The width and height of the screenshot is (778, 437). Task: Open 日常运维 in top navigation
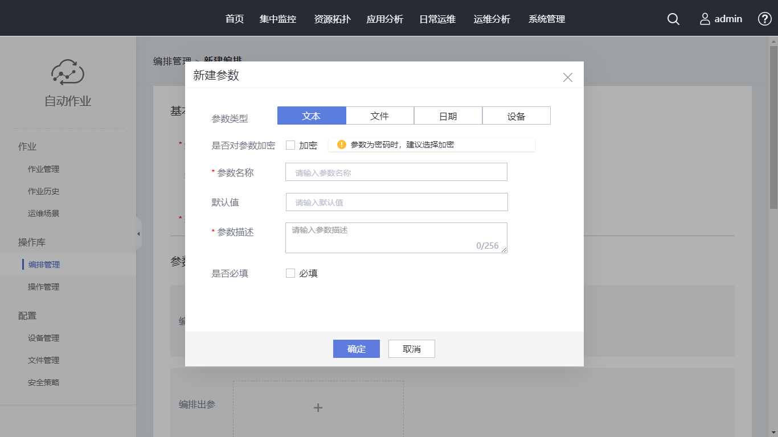coord(437,19)
